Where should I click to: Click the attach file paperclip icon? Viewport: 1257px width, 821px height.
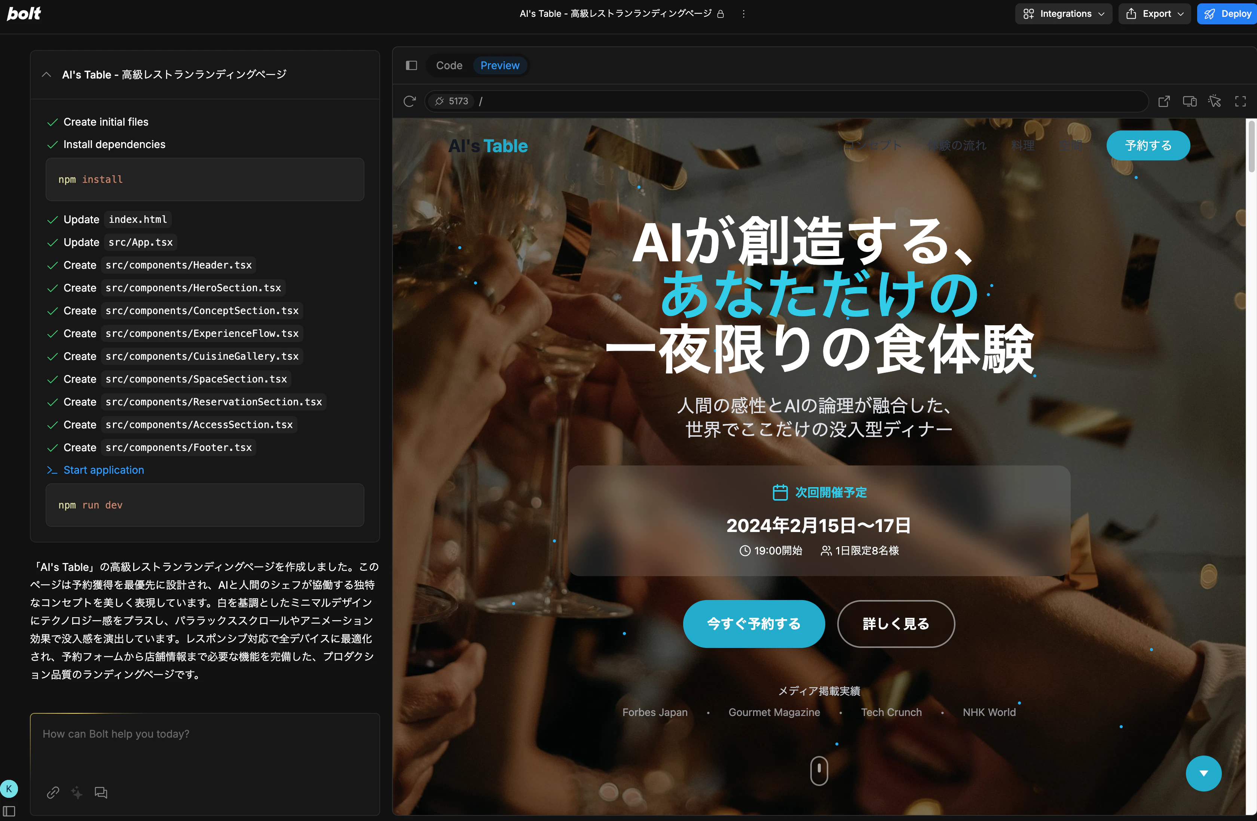[x=53, y=792]
